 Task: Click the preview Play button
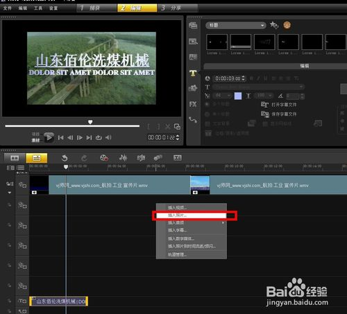pos(49,137)
